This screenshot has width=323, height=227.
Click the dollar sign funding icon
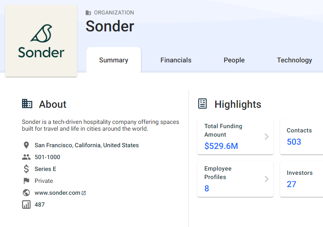click(26, 169)
